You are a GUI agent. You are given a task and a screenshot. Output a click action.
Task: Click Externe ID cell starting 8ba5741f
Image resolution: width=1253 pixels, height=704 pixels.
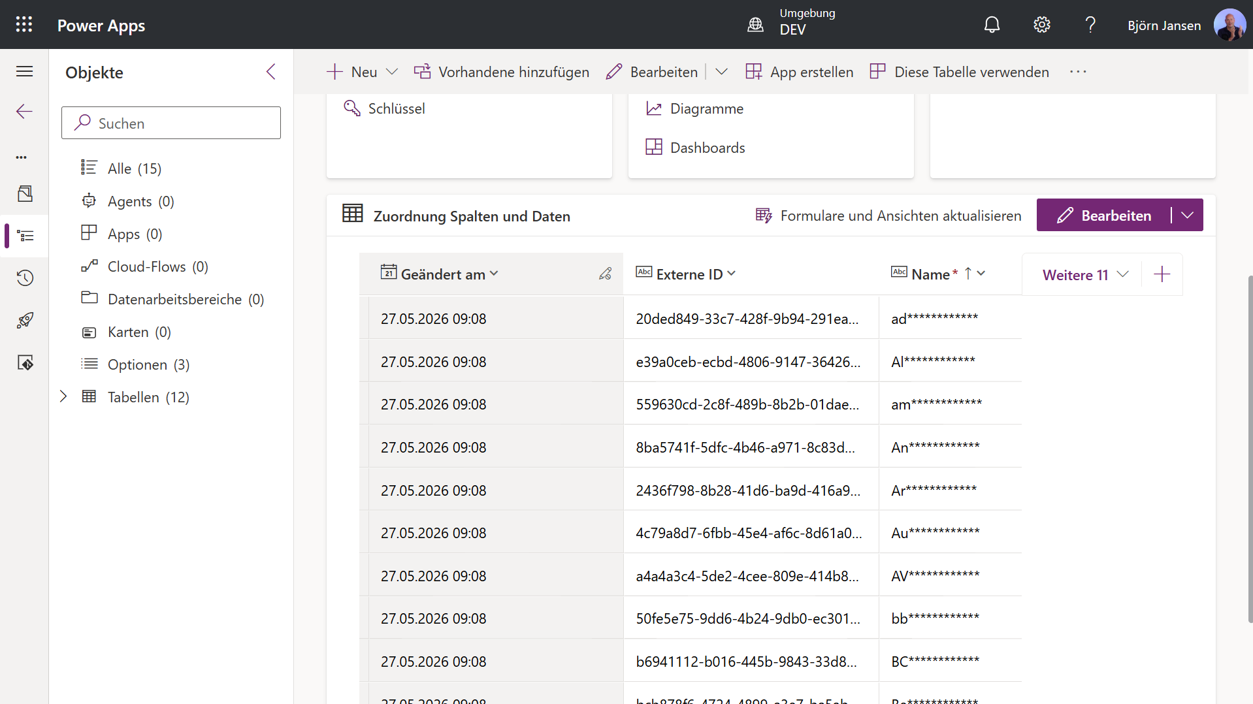(x=751, y=447)
